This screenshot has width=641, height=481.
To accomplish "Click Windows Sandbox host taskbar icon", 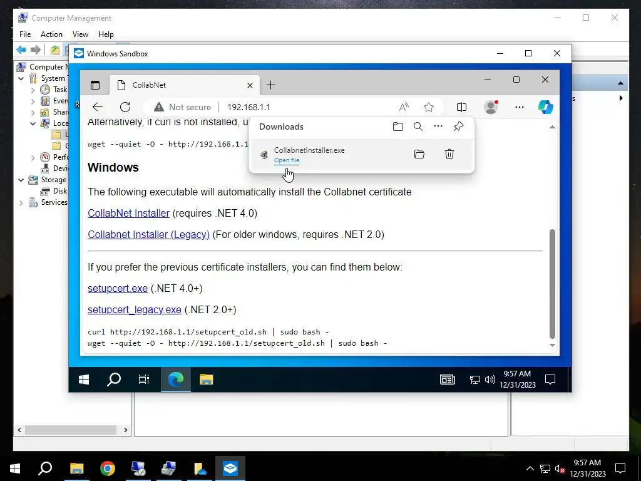I will (230, 468).
